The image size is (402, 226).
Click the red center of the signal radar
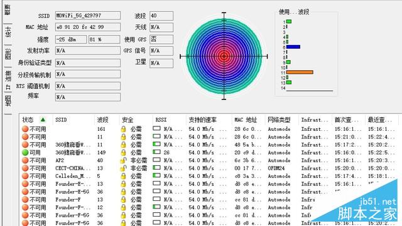coord(224,56)
